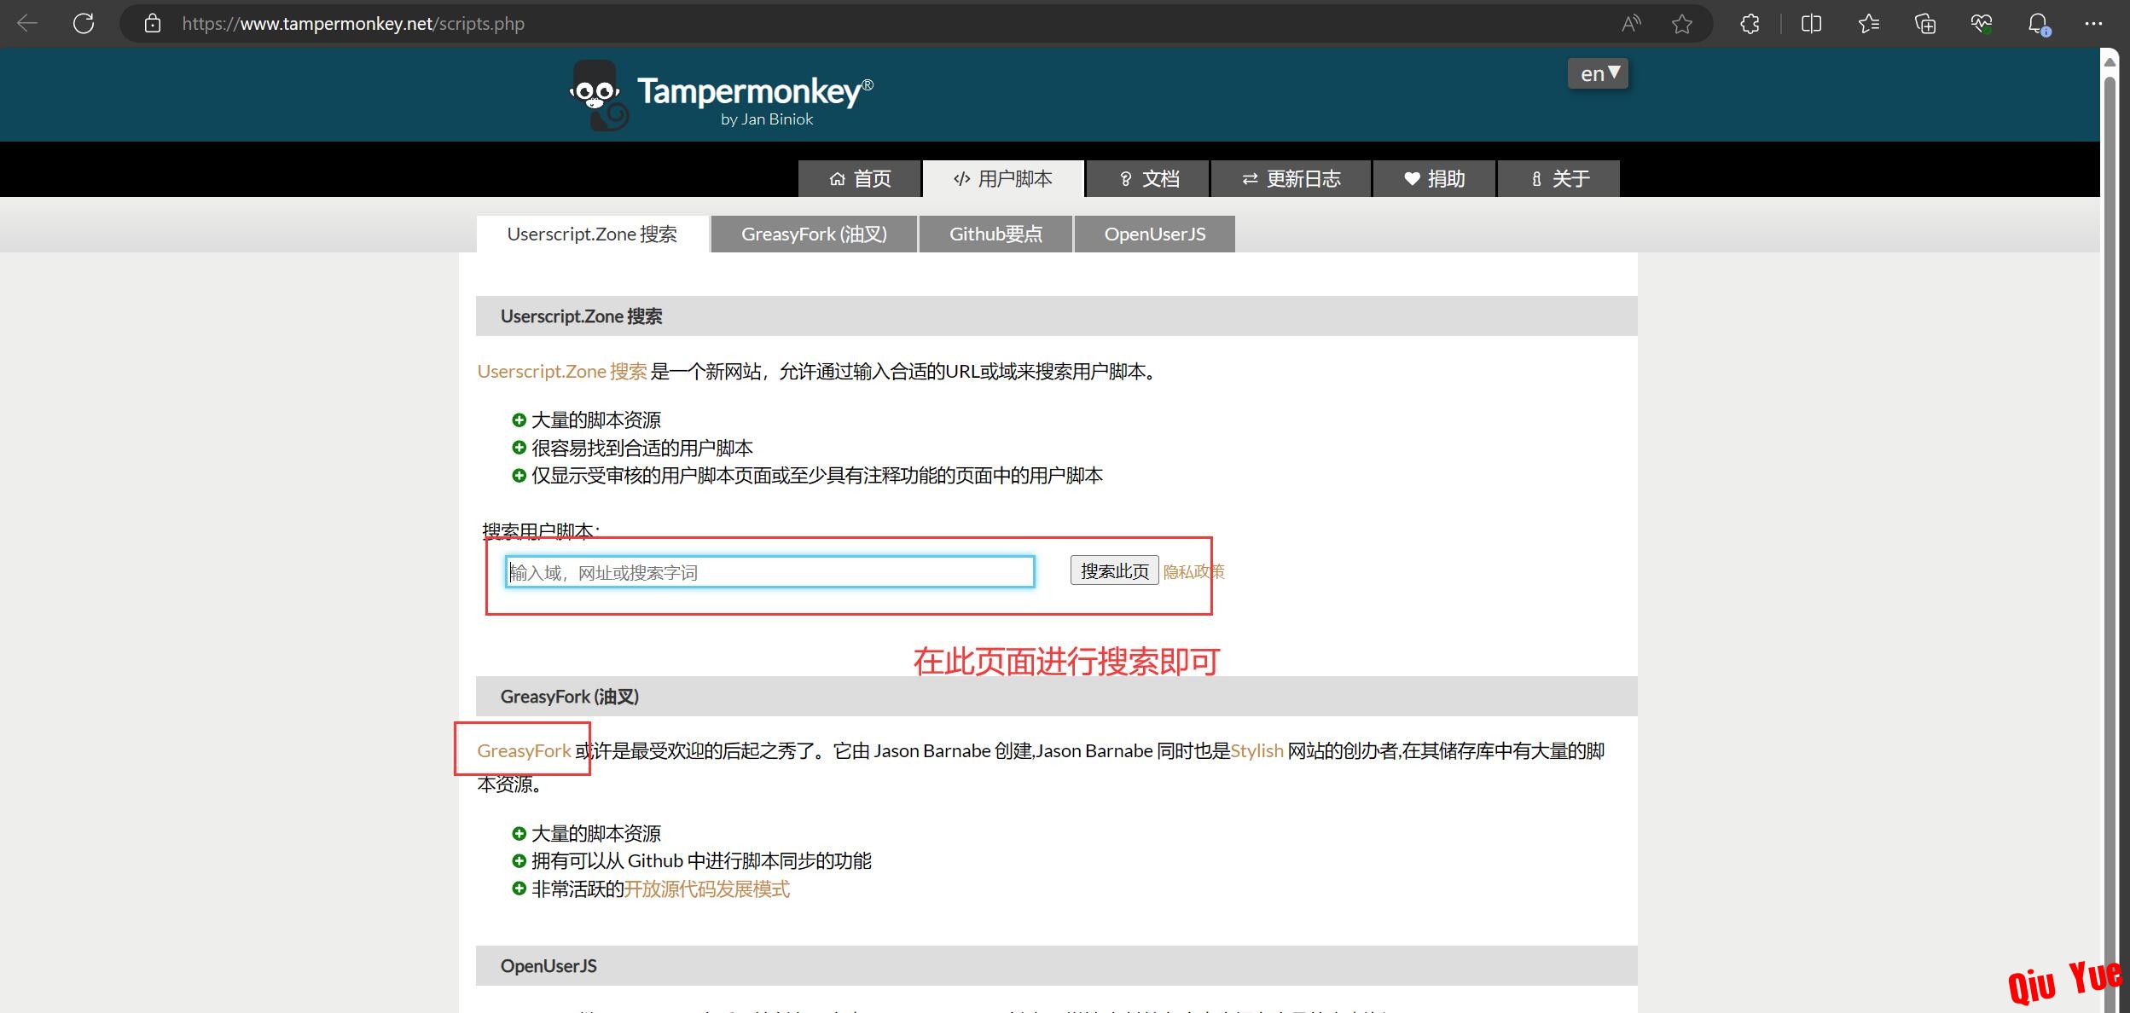2130x1013 pixels.
Task: Click the 搜索此页 button
Action: (x=1114, y=570)
